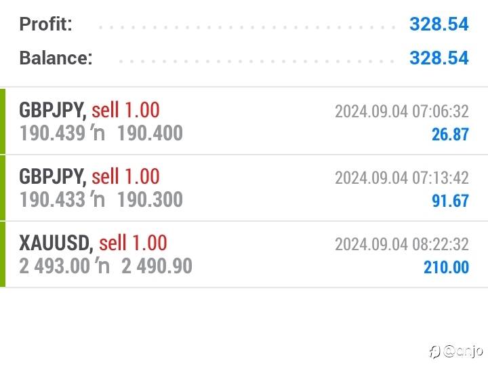The height and width of the screenshot is (375, 488).
Task: Click the Profit value 328.54
Action: click(x=439, y=24)
